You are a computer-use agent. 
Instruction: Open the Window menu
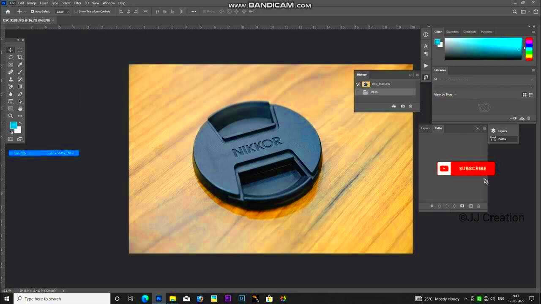pyautogui.click(x=109, y=3)
